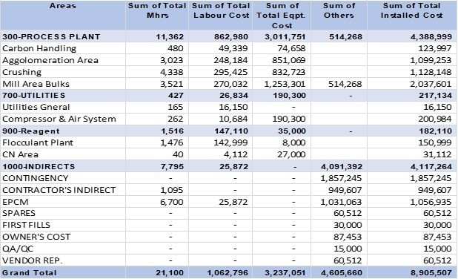Click the EPCM 6,700 Mhrs cell
458x279 pixels.
171,202
